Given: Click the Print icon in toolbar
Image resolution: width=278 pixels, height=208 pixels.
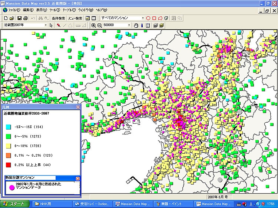Looking at the screenshot, I should [25, 18].
